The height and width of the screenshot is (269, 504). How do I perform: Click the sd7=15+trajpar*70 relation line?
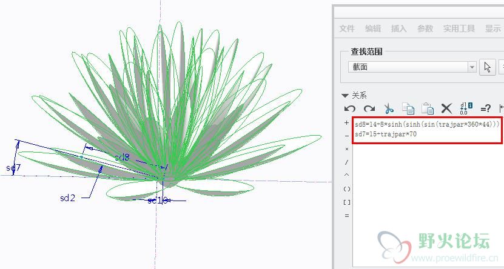pyautogui.click(x=386, y=134)
